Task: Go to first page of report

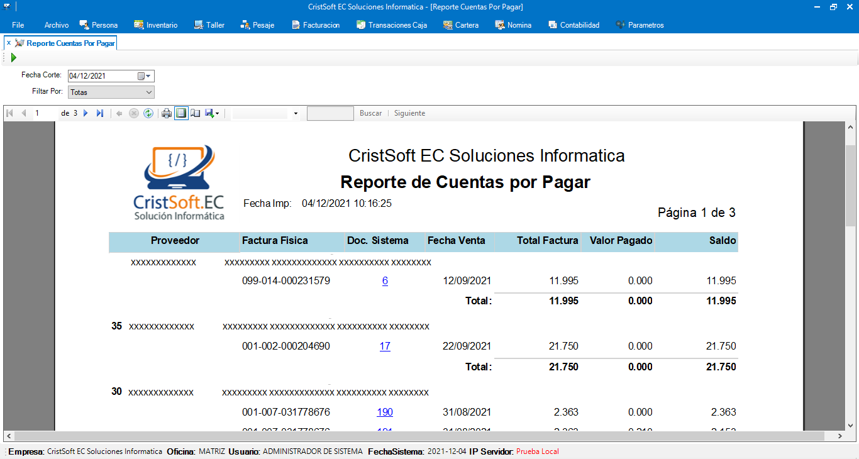Action: click(x=9, y=113)
